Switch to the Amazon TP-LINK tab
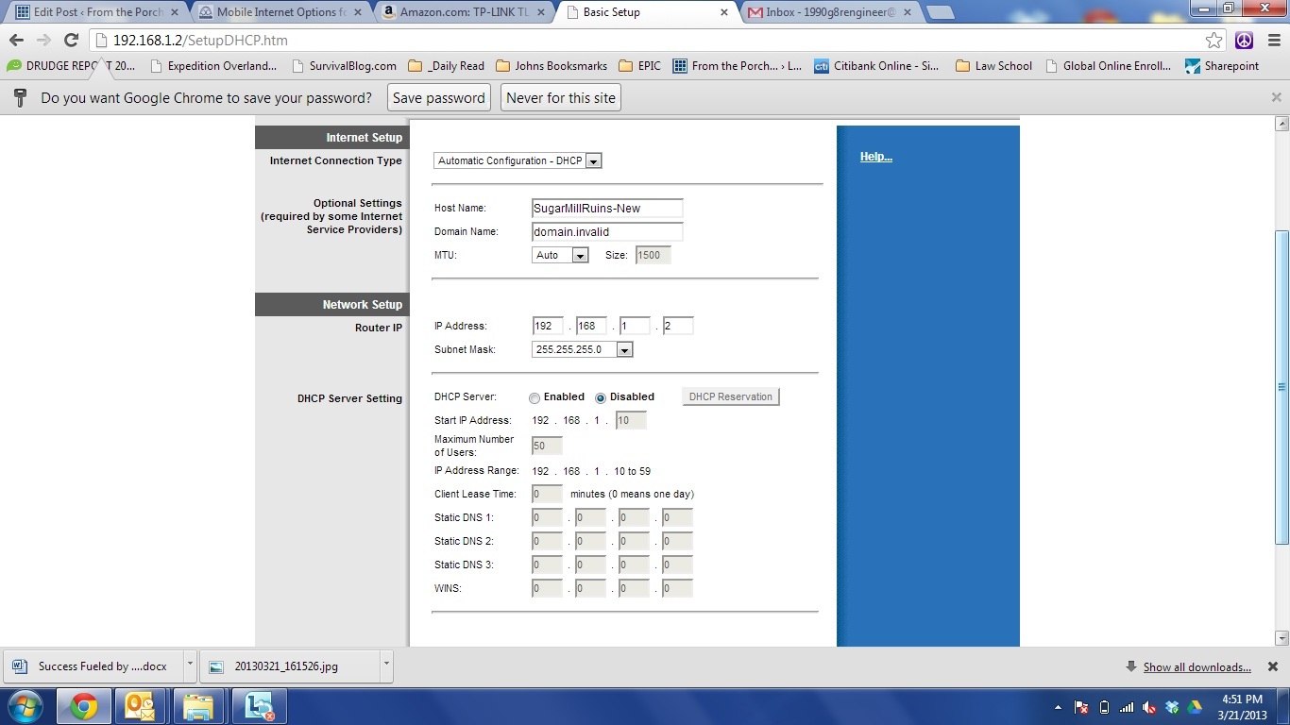Image resolution: width=1290 pixels, height=725 pixels. [x=463, y=12]
